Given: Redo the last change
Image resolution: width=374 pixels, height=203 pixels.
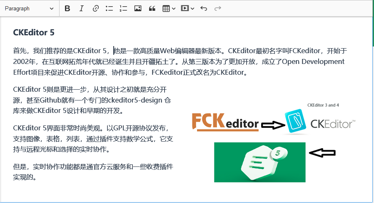Looking at the screenshot, I should click(x=217, y=9).
